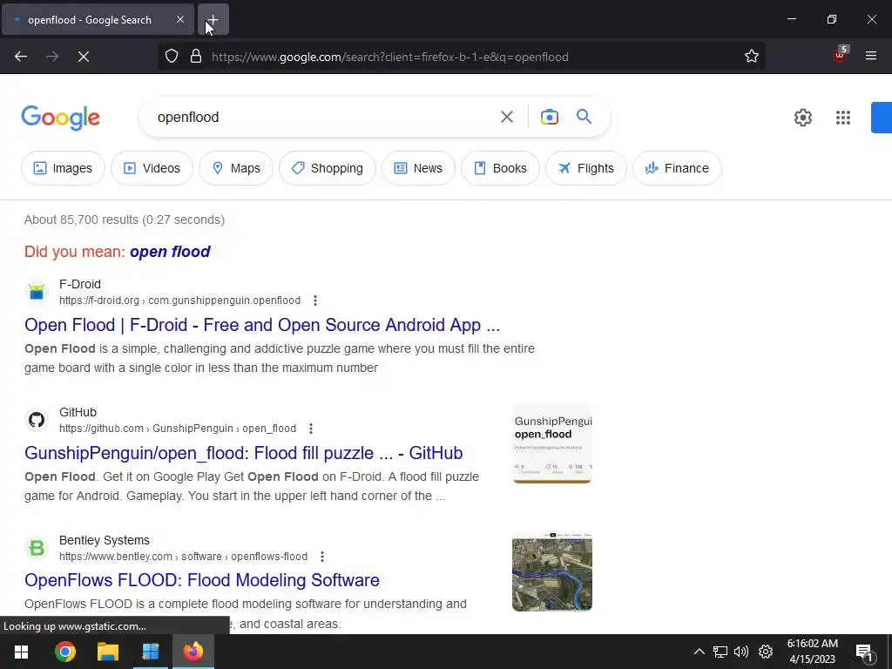Click the f-droid.org URL breadcrumb text
Screen dimensions: 892x669
(179, 301)
